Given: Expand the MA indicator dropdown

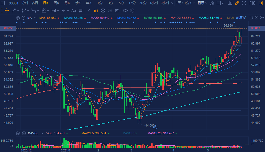Looking at the screenshot, I should click(x=35, y=18).
